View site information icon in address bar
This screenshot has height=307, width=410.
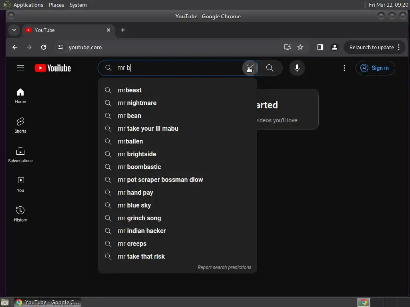pyautogui.click(x=61, y=47)
